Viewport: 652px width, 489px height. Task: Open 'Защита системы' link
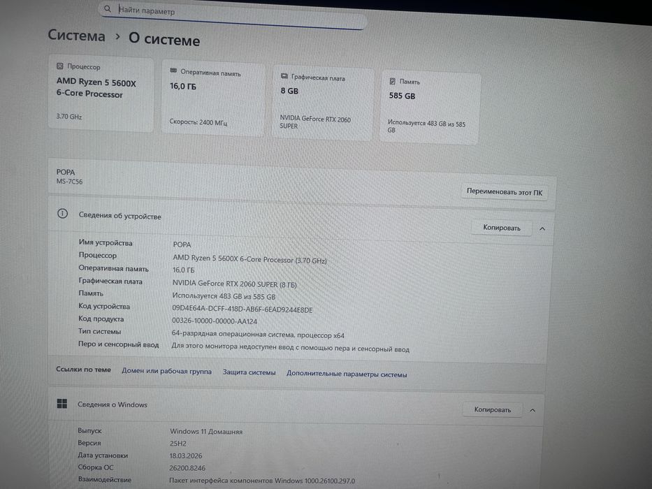coord(249,372)
